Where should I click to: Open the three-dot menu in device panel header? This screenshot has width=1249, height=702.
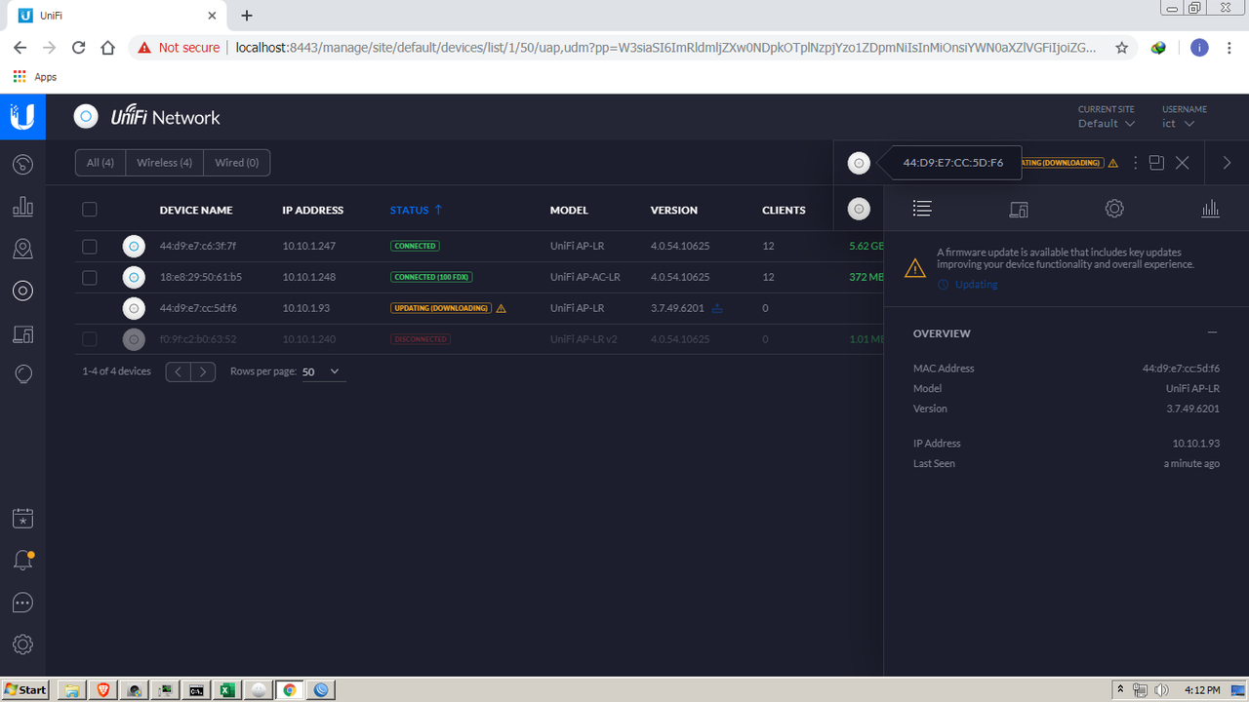[x=1135, y=163]
